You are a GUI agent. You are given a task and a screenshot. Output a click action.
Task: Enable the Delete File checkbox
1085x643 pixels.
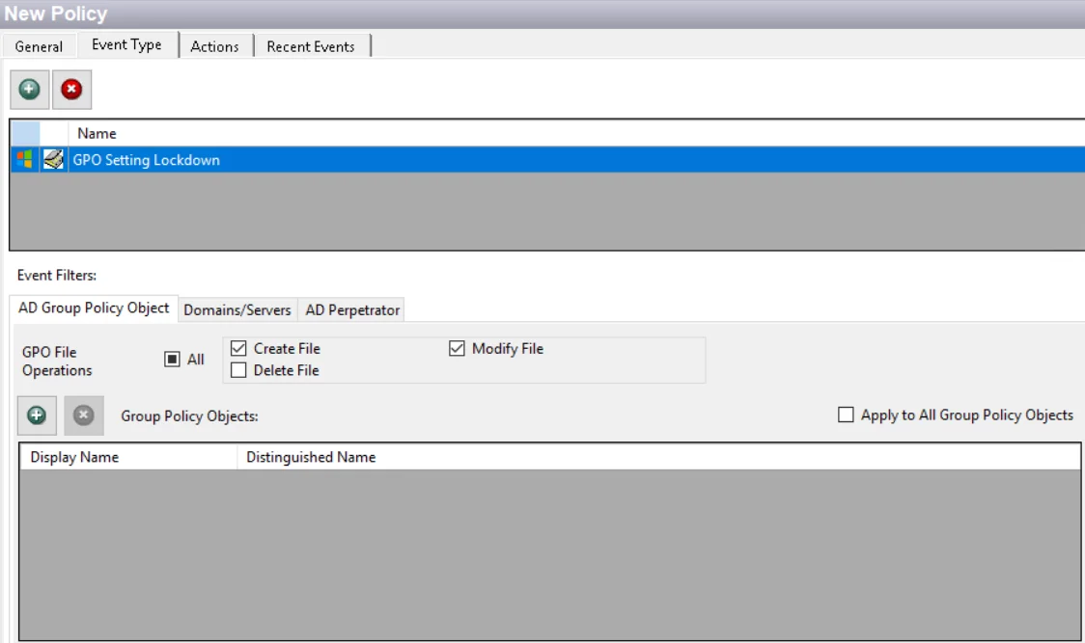[x=238, y=370]
